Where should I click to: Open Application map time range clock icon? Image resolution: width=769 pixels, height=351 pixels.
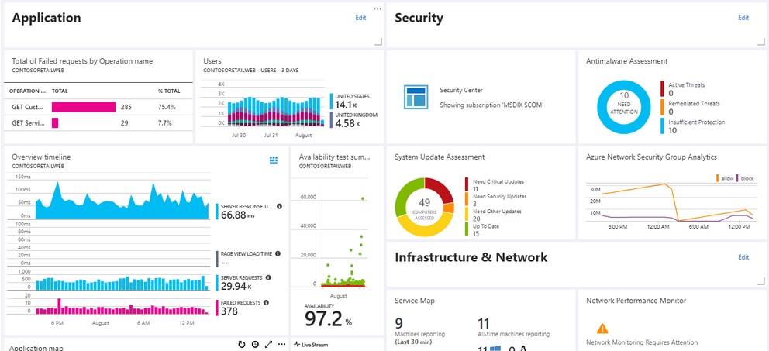(255, 345)
